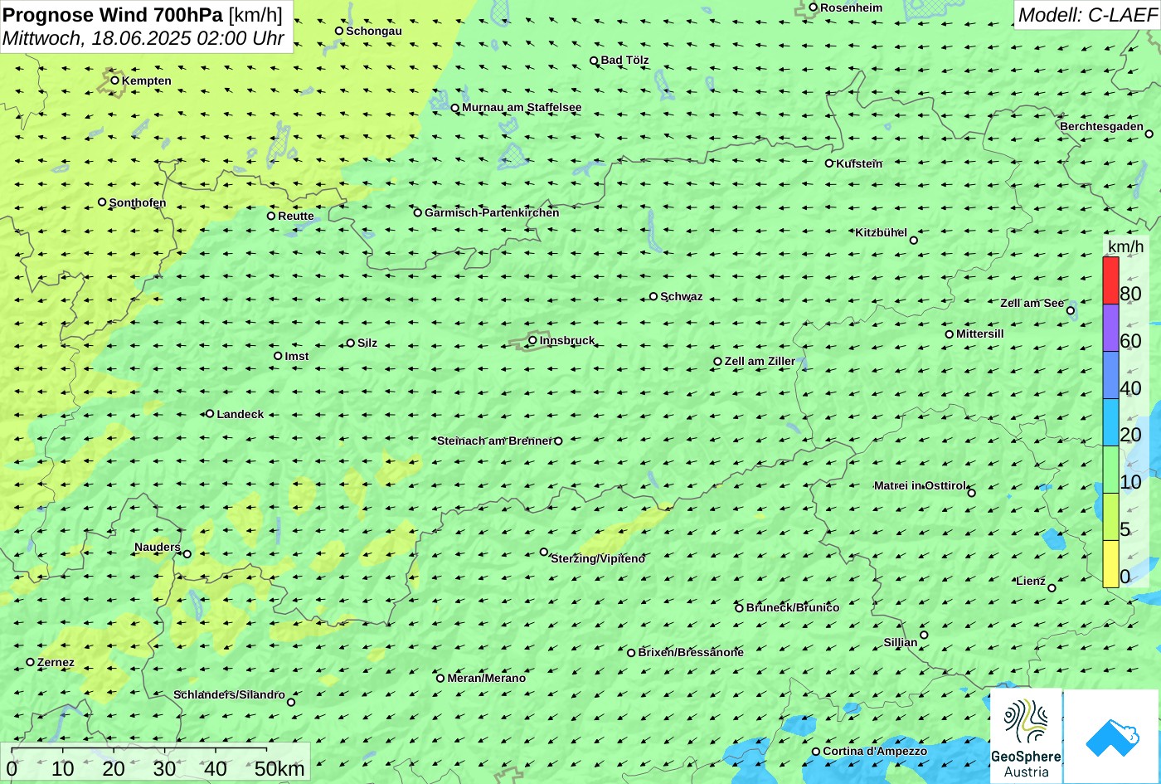This screenshot has height=784, width=1161.
Task: Click the Sillian location marker
Action: [x=924, y=635]
